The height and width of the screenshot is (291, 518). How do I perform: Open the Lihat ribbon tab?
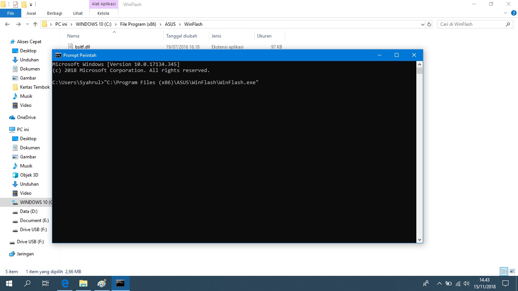(x=78, y=13)
